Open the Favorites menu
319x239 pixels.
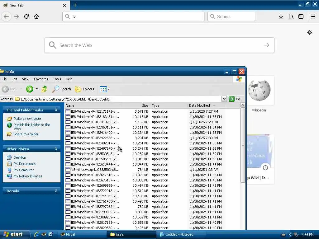41,79
